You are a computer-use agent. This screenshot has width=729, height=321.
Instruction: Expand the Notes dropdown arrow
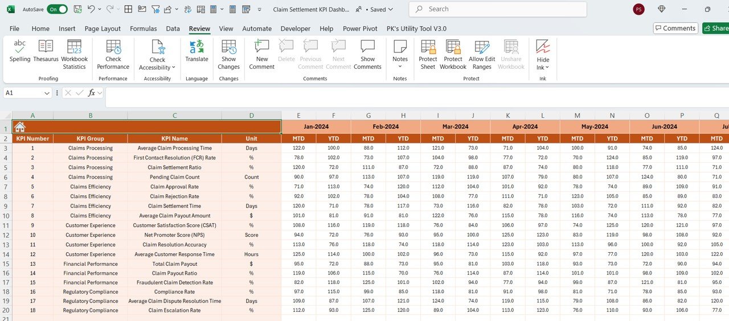pyautogui.click(x=400, y=67)
